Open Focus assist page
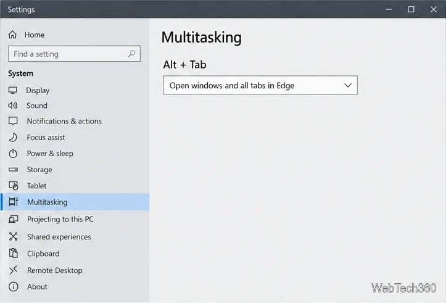 click(x=46, y=138)
